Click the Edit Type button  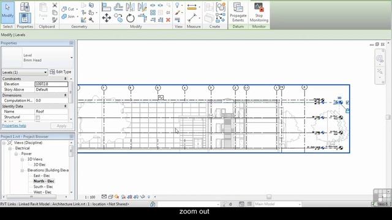pos(61,72)
